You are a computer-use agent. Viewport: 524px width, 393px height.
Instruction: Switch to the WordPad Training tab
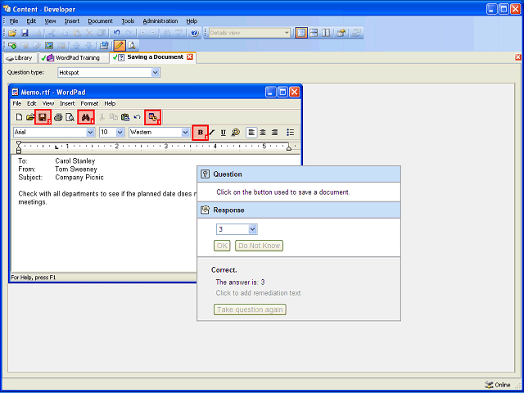[x=74, y=58]
